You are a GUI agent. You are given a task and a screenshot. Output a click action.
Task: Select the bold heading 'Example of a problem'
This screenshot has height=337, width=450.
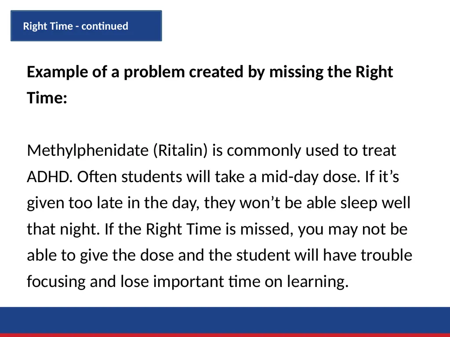pos(106,72)
